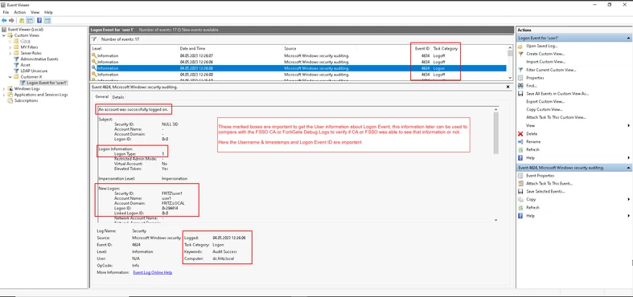Click the Find action with binoculars icon
Screen dimensions: 633x297
pos(532,86)
